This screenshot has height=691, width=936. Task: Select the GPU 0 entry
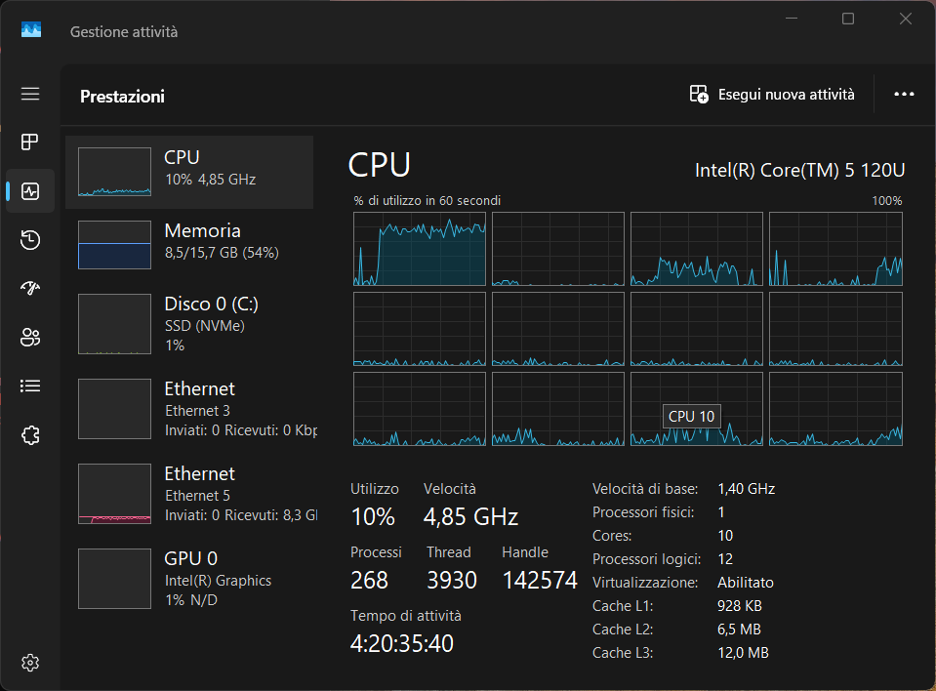[189, 579]
